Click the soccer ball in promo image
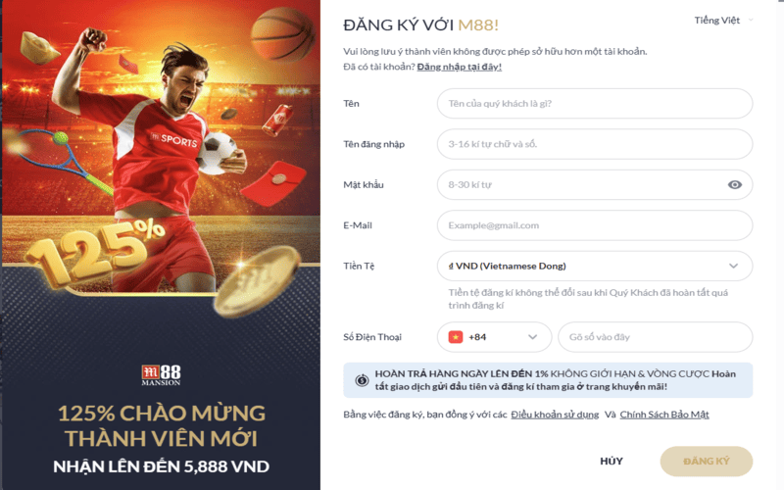The width and height of the screenshot is (784, 490). click(217, 153)
